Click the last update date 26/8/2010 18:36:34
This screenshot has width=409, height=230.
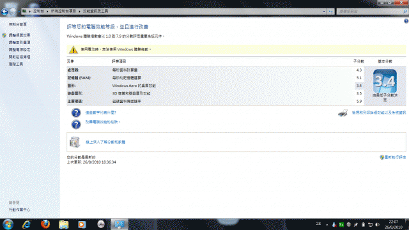pos(100,162)
